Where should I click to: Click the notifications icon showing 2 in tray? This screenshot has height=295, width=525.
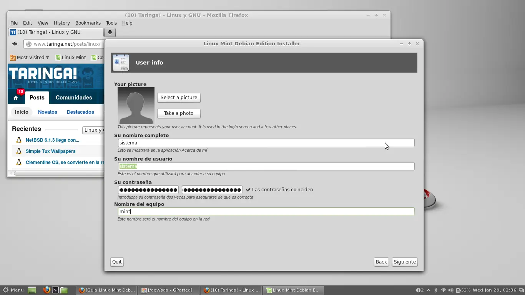click(x=420, y=290)
